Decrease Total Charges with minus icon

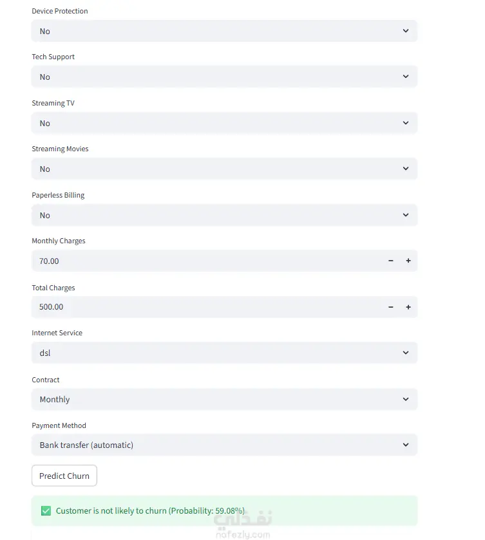390,307
